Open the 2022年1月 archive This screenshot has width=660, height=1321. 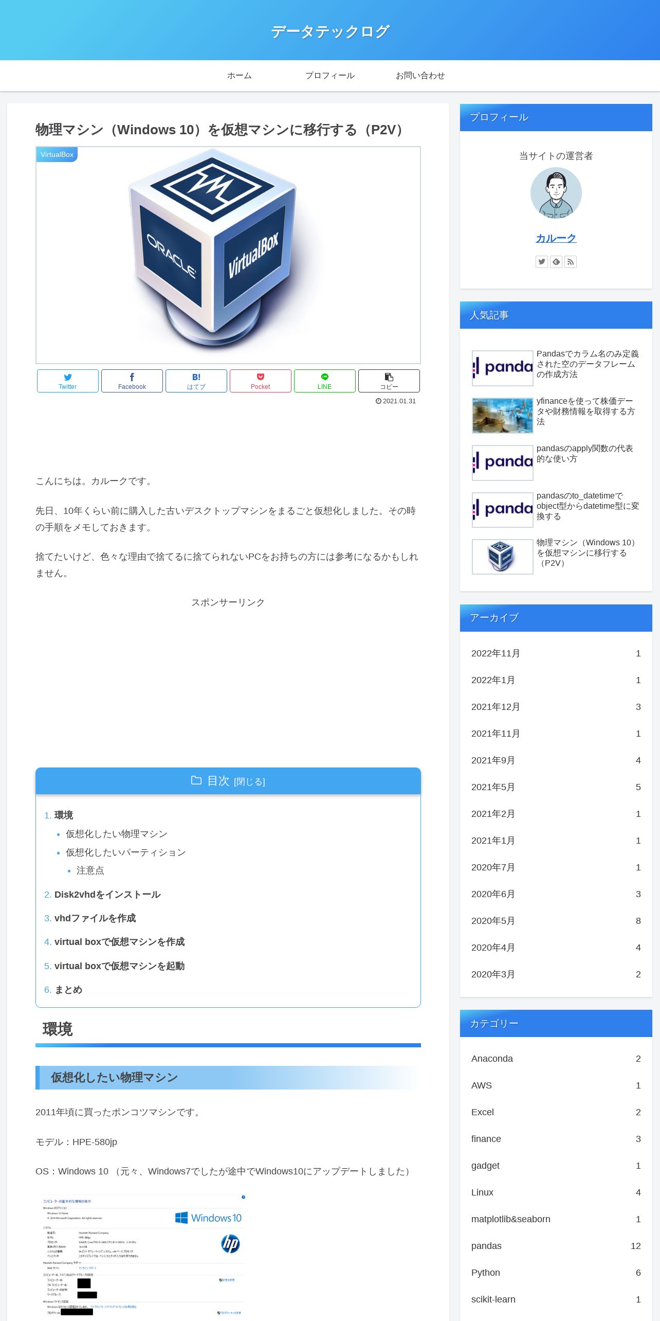[556, 680]
